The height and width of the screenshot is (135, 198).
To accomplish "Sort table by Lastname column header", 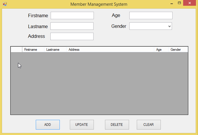I will [x=55, y=50].
